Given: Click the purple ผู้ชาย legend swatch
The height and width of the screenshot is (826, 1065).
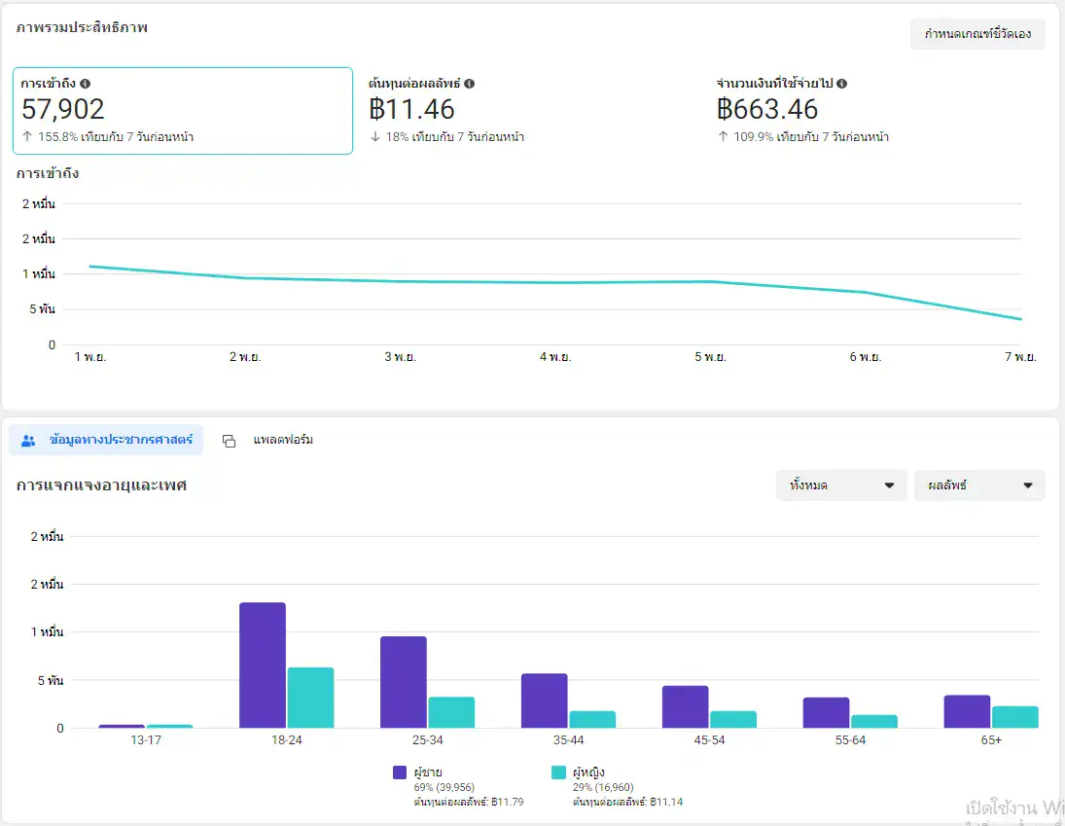Looking at the screenshot, I should point(400,772).
